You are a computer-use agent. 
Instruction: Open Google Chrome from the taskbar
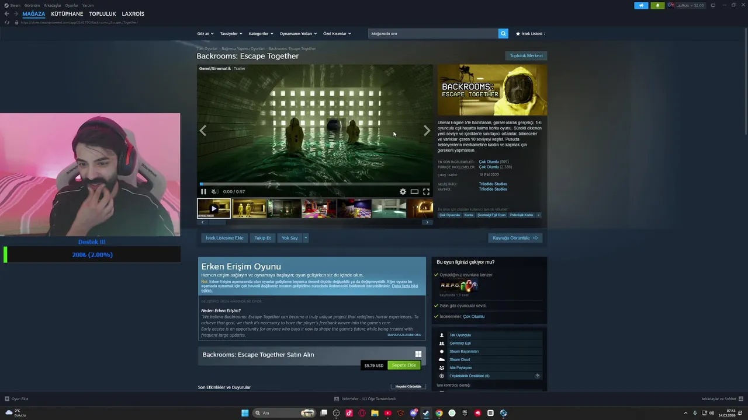(x=439, y=413)
